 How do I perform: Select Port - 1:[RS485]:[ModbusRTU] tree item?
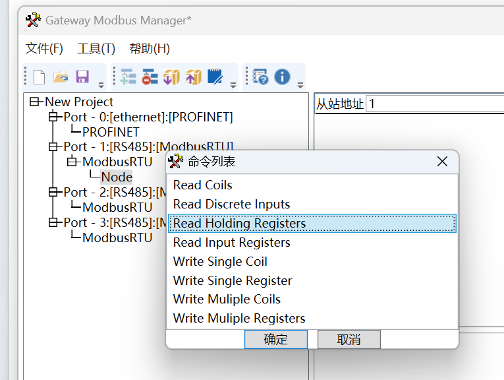coord(148,146)
